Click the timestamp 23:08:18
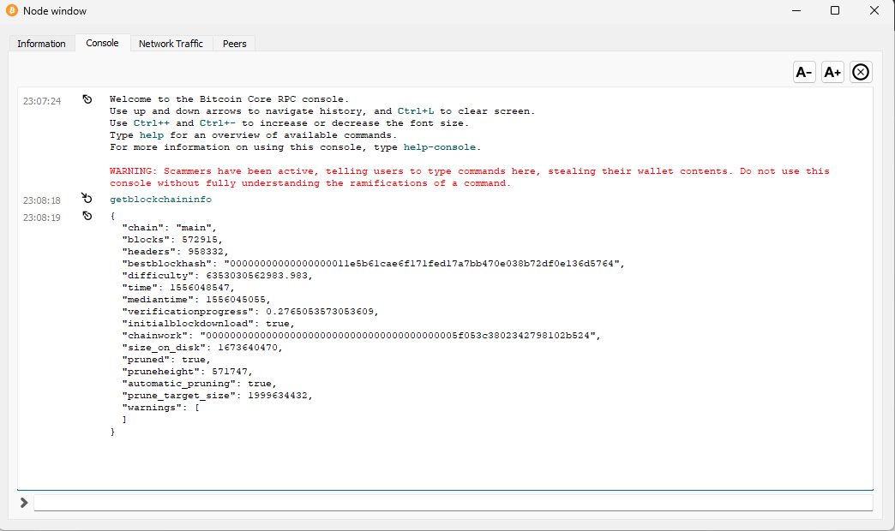Screen dimensions: 895x531 (42, 200)
